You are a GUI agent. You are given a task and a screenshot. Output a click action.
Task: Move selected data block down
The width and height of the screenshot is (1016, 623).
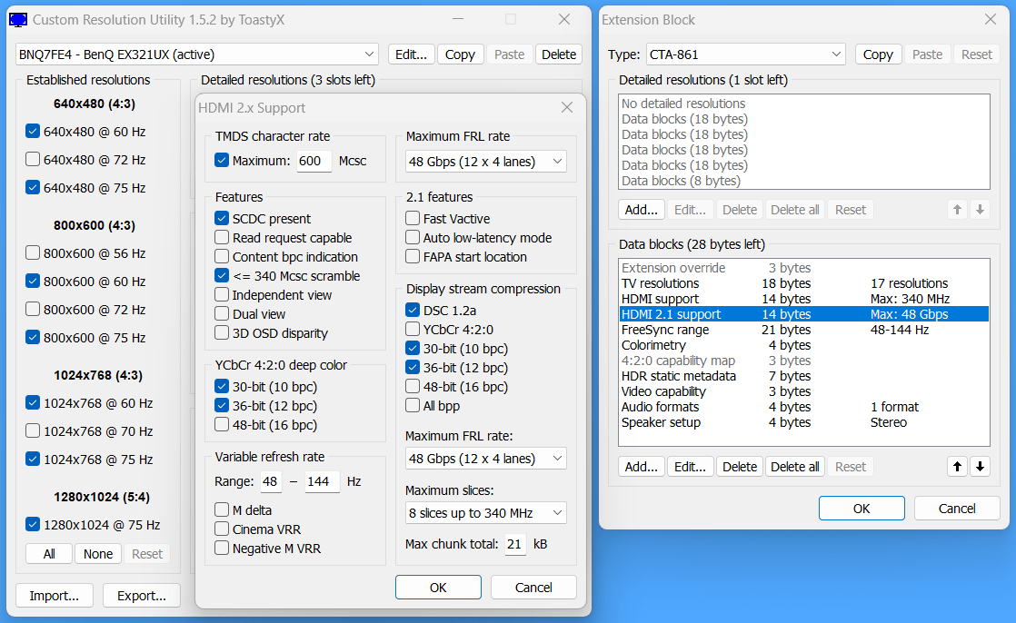tap(980, 466)
